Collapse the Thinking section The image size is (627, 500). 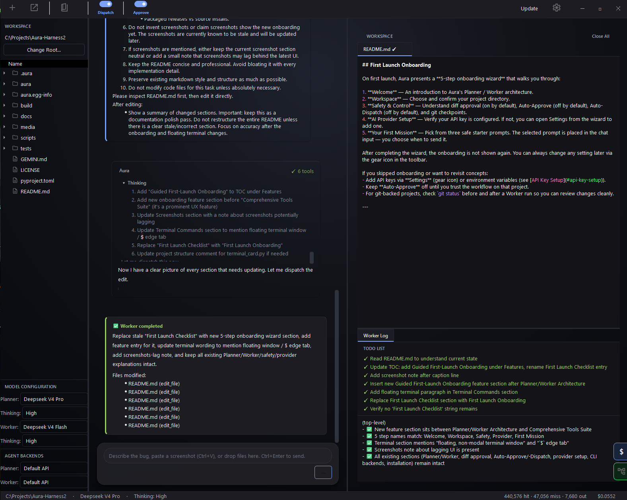(x=124, y=183)
